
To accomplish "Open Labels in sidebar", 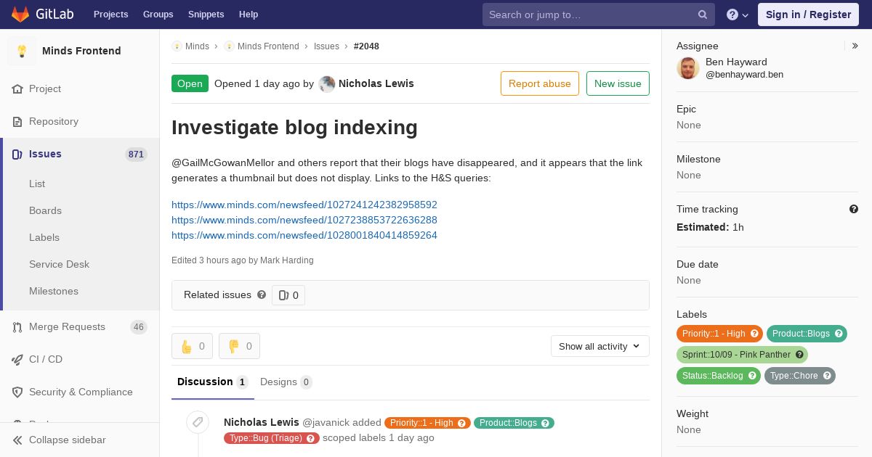I will 44,237.
